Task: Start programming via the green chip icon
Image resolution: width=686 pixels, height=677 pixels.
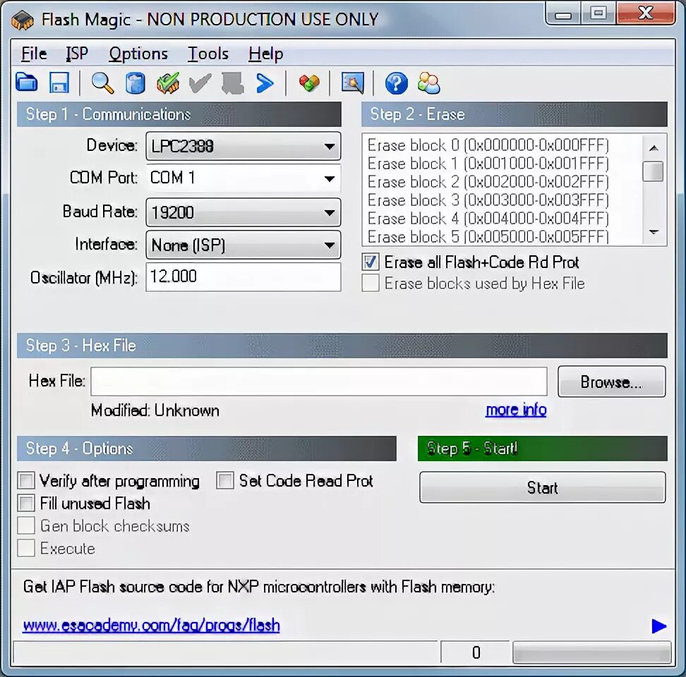Action: point(167,83)
